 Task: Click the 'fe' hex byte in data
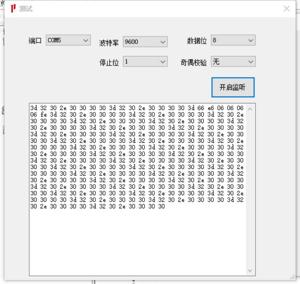43,114
